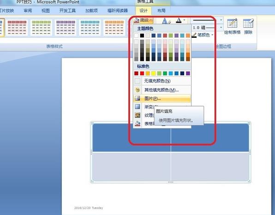Apply the orange table style thumbnail

pyautogui.click(x=114, y=27)
